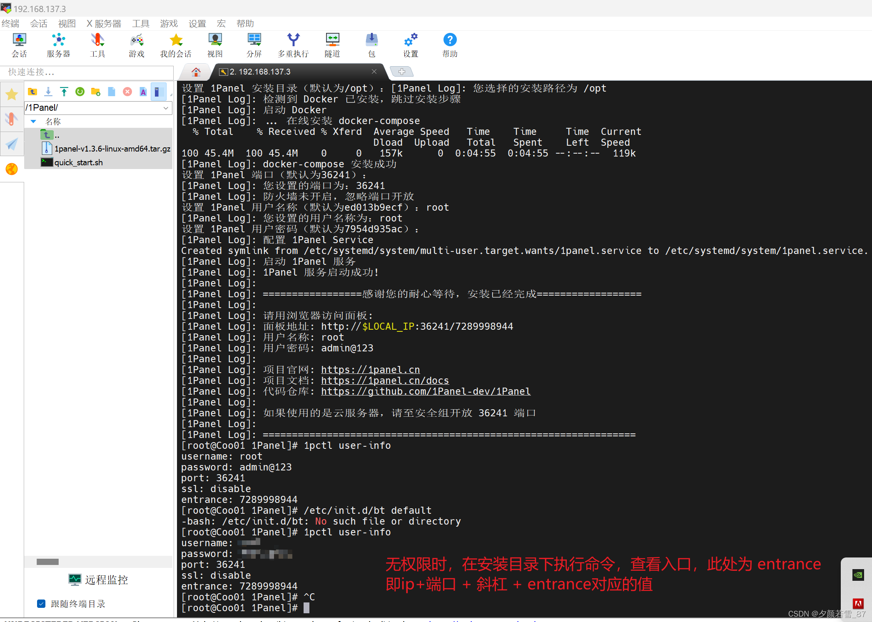This screenshot has height=622, width=872.
Task: Open the 会话 menu in menu bar
Action: (x=39, y=24)
